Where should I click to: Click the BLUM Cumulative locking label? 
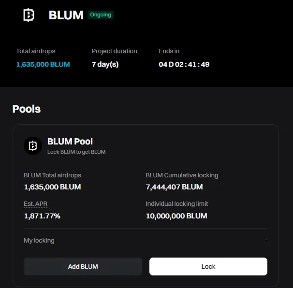pyautogui.click(x=182, y=175)
